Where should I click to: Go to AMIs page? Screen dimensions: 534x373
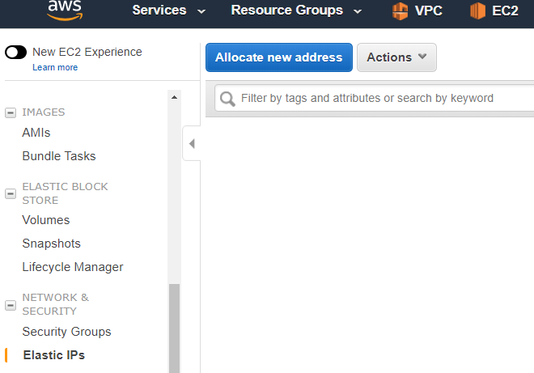[x=36, y=133]
